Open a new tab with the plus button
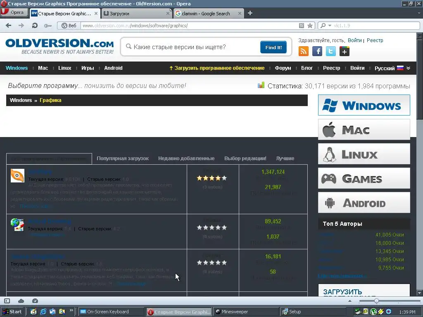 coord(250,13)
